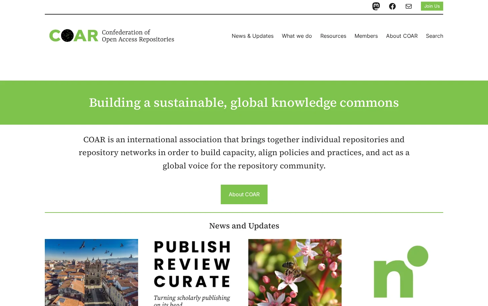
Task: Open COAR's Mastodon profile icon
Action: click(376, 6)
